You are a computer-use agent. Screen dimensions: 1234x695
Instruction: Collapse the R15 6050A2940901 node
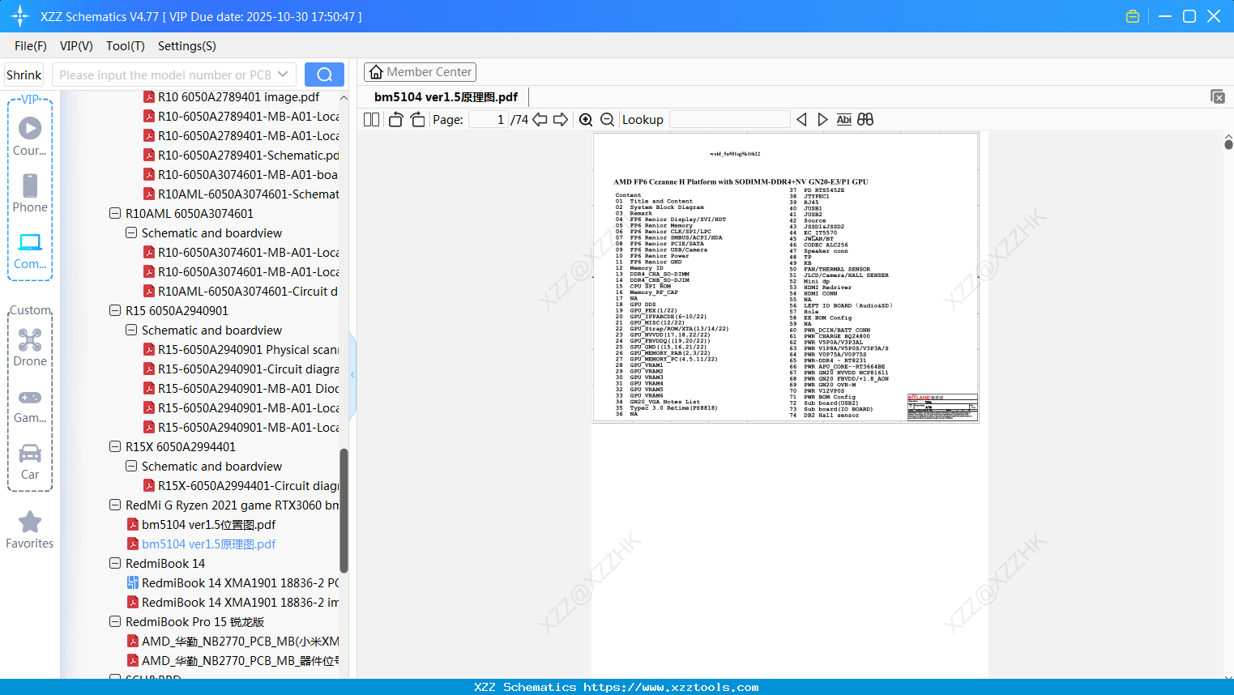point(115,311)
